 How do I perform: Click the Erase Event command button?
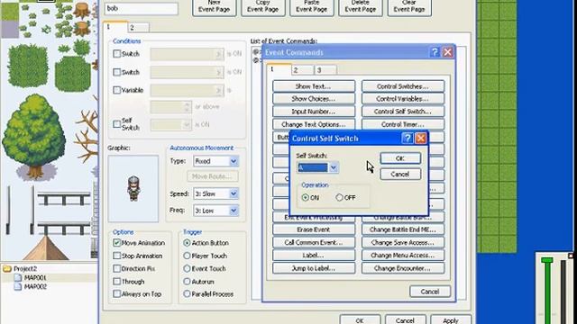pyautogui.click(x=314, y=229)
